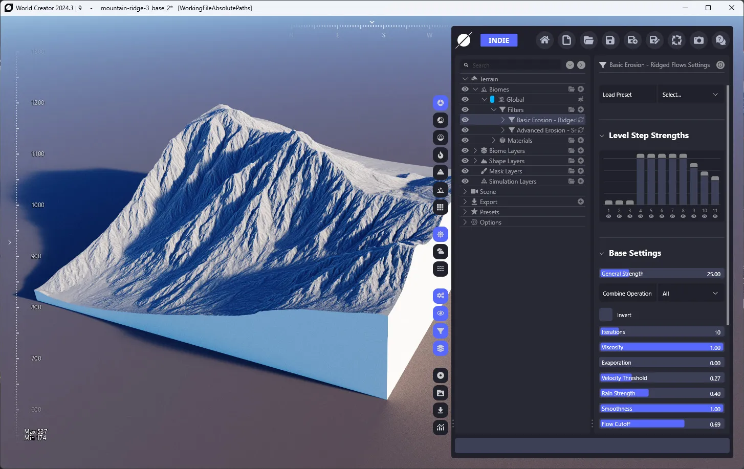Open the Load Preset Select dropdown

pyautogui.click(x=690, y=95)
